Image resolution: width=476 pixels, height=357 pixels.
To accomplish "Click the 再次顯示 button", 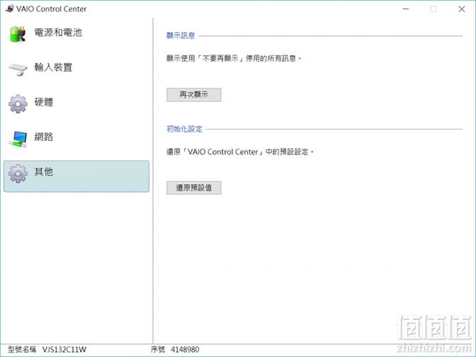I will (x=193, y=95).
